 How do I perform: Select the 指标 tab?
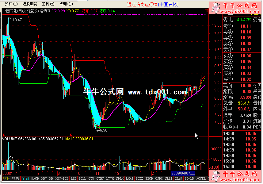6,178
